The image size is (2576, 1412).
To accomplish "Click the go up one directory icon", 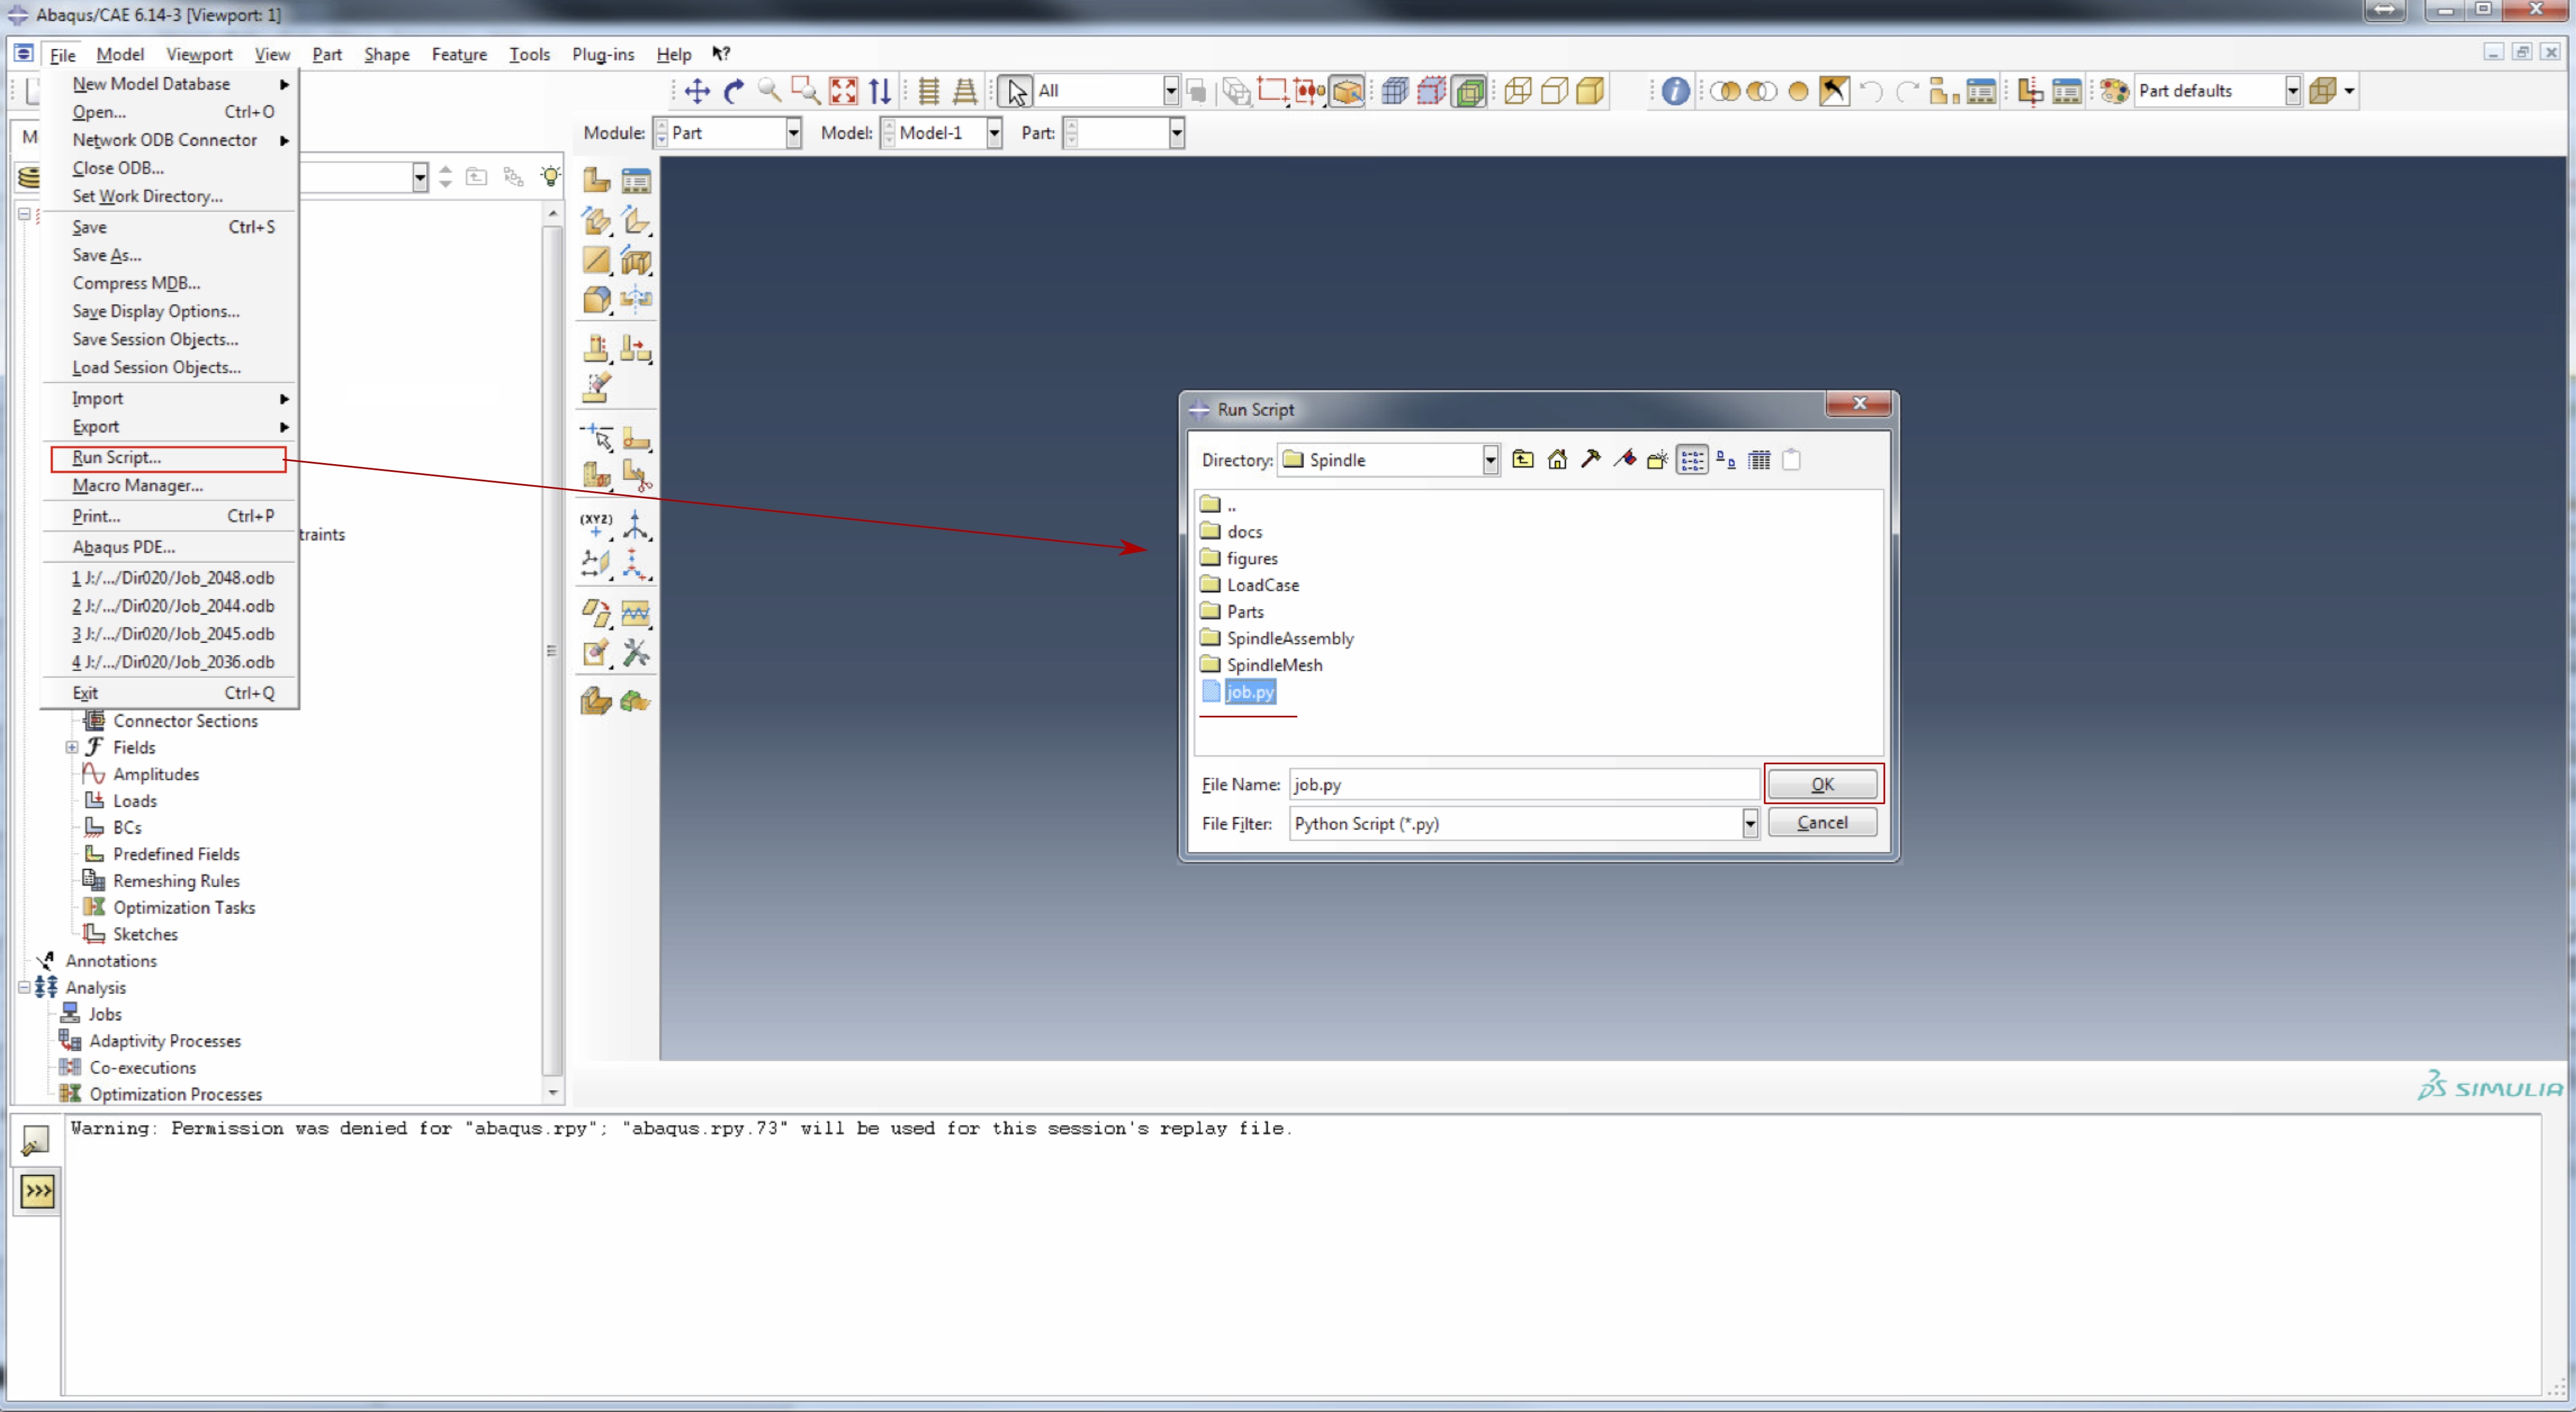I will coord(1522,460).
